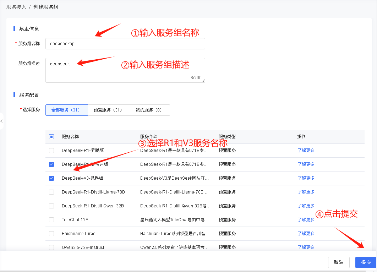Image resolution: width=377 pixels, height=272 pixels.
Task: Click the Baichuan-Turbo系列模型 description cell
Action: coord(175,234)
